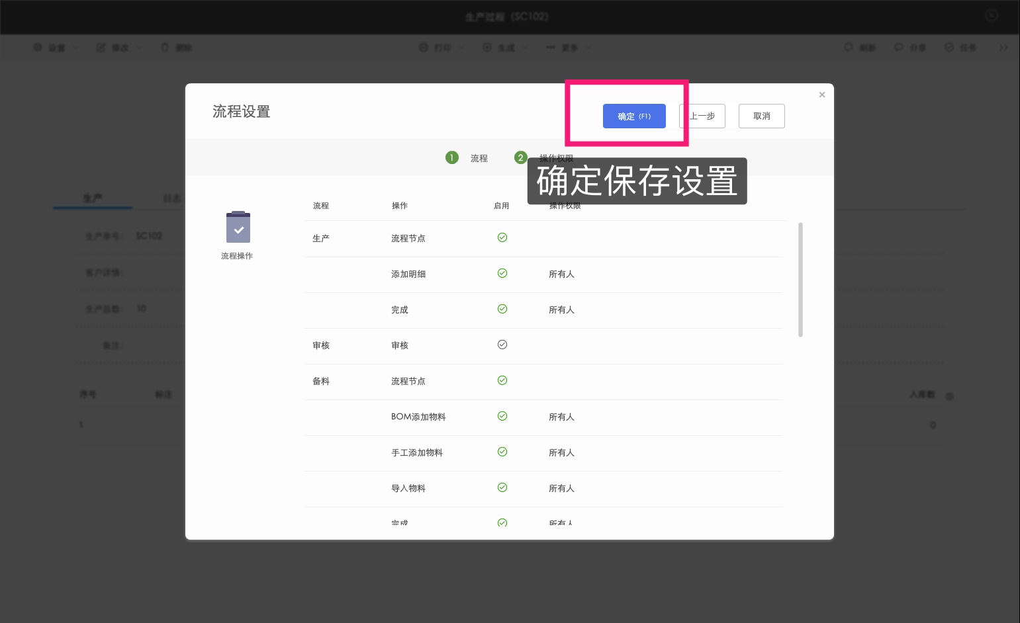Expand the dropdown beside 设置
1020x623 pixels.
75,47
